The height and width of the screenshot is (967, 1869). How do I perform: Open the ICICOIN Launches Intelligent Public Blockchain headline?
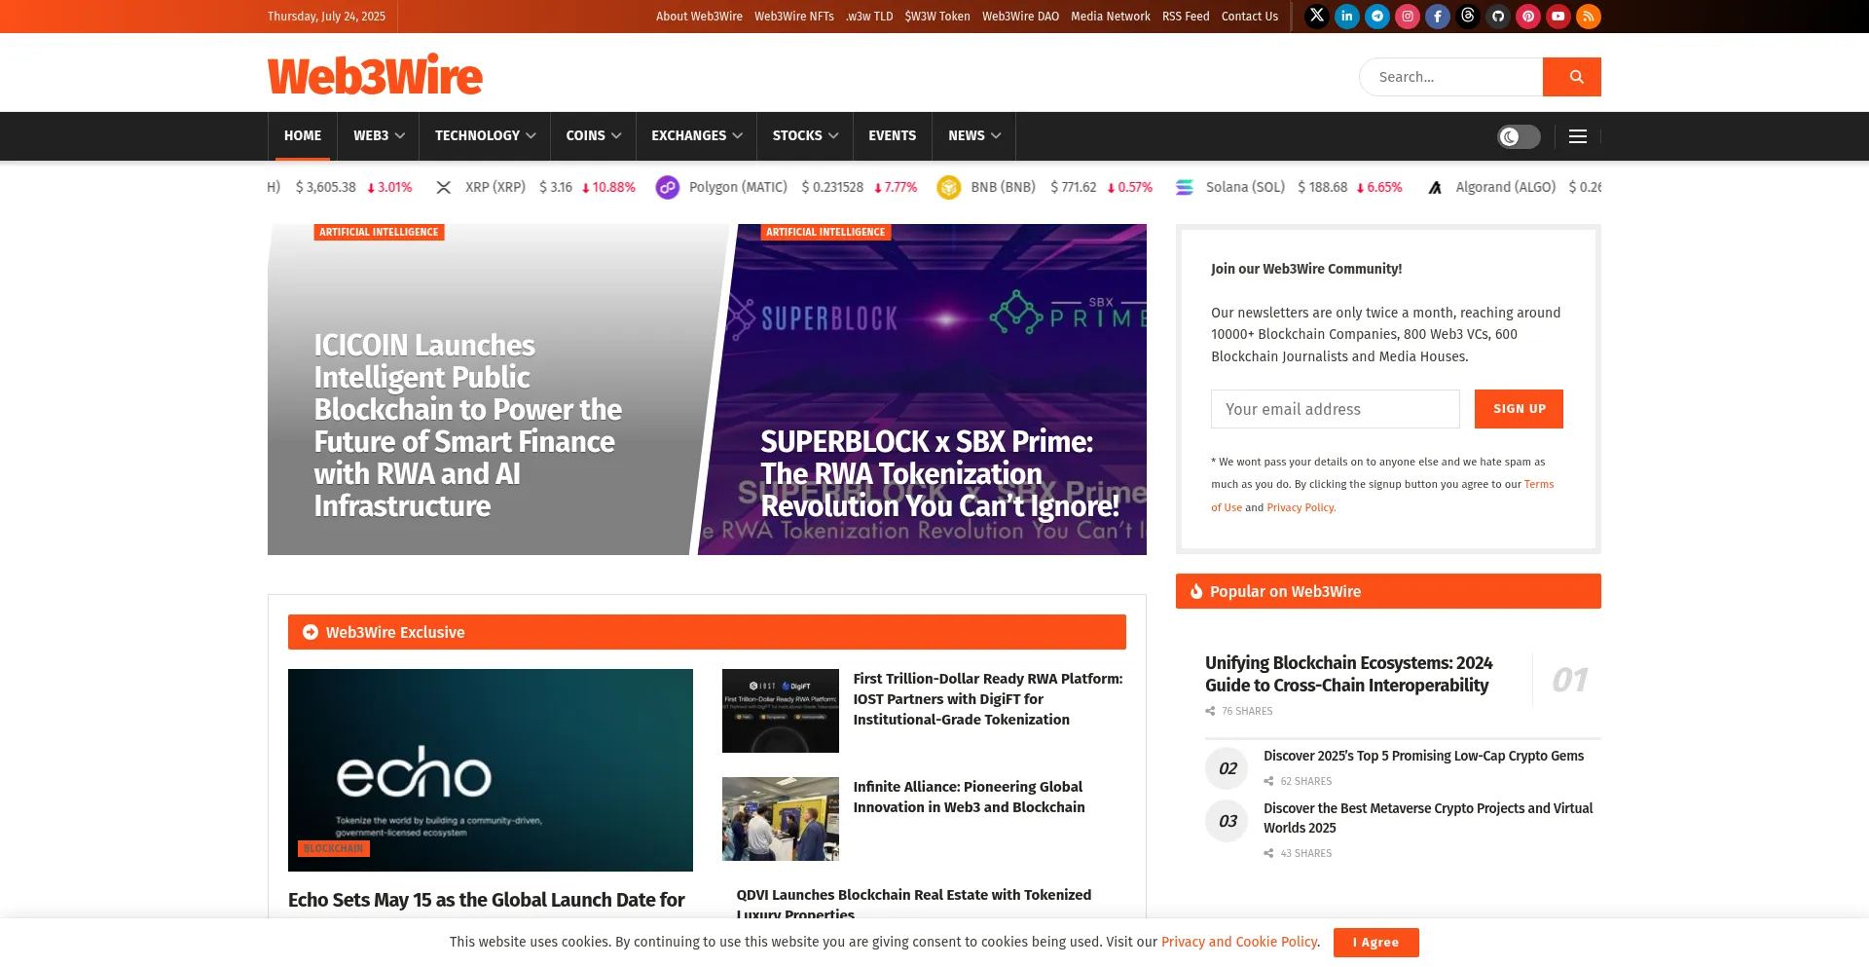pos(467,426)
